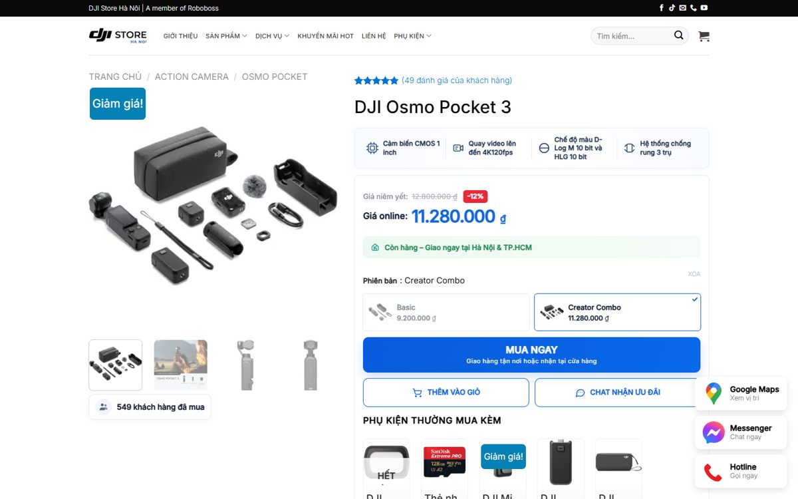Open Google Maps location widget
Image resolution: width=798 pixels, height=499 pixels.
[x=741, y=394]
